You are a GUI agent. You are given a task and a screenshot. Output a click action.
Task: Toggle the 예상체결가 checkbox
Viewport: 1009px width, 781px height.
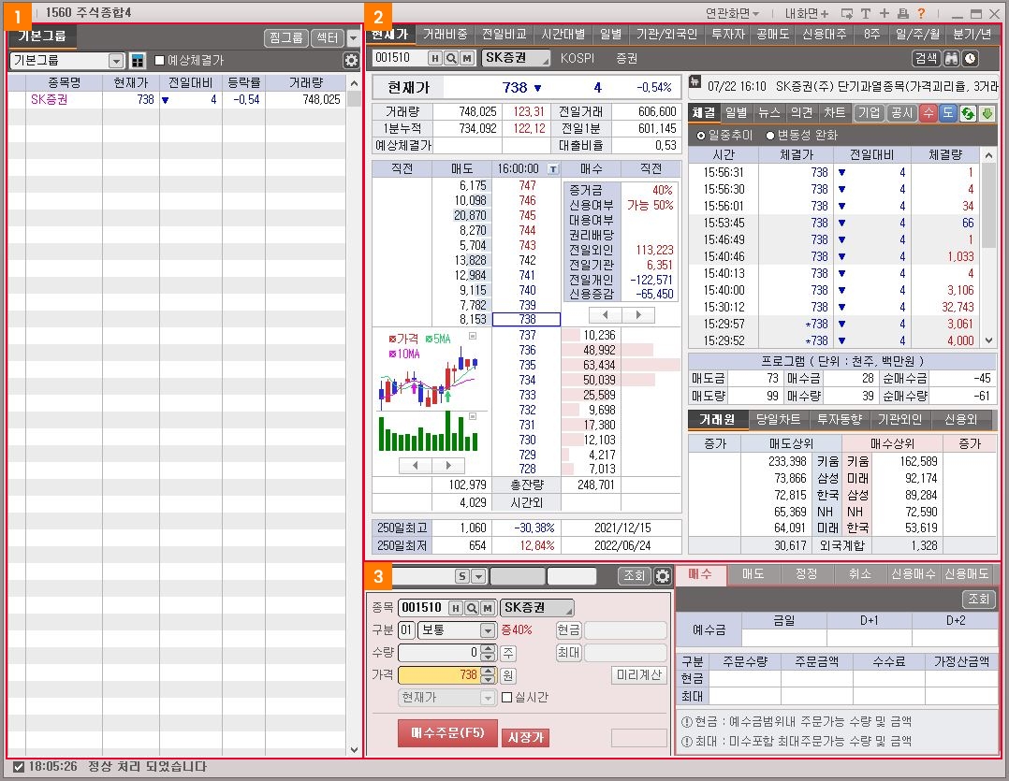[159, 61]
